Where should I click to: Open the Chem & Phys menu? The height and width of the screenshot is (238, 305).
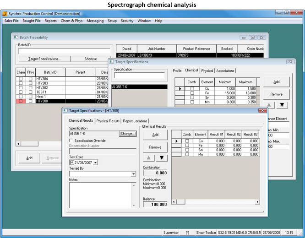coord(71,21)
